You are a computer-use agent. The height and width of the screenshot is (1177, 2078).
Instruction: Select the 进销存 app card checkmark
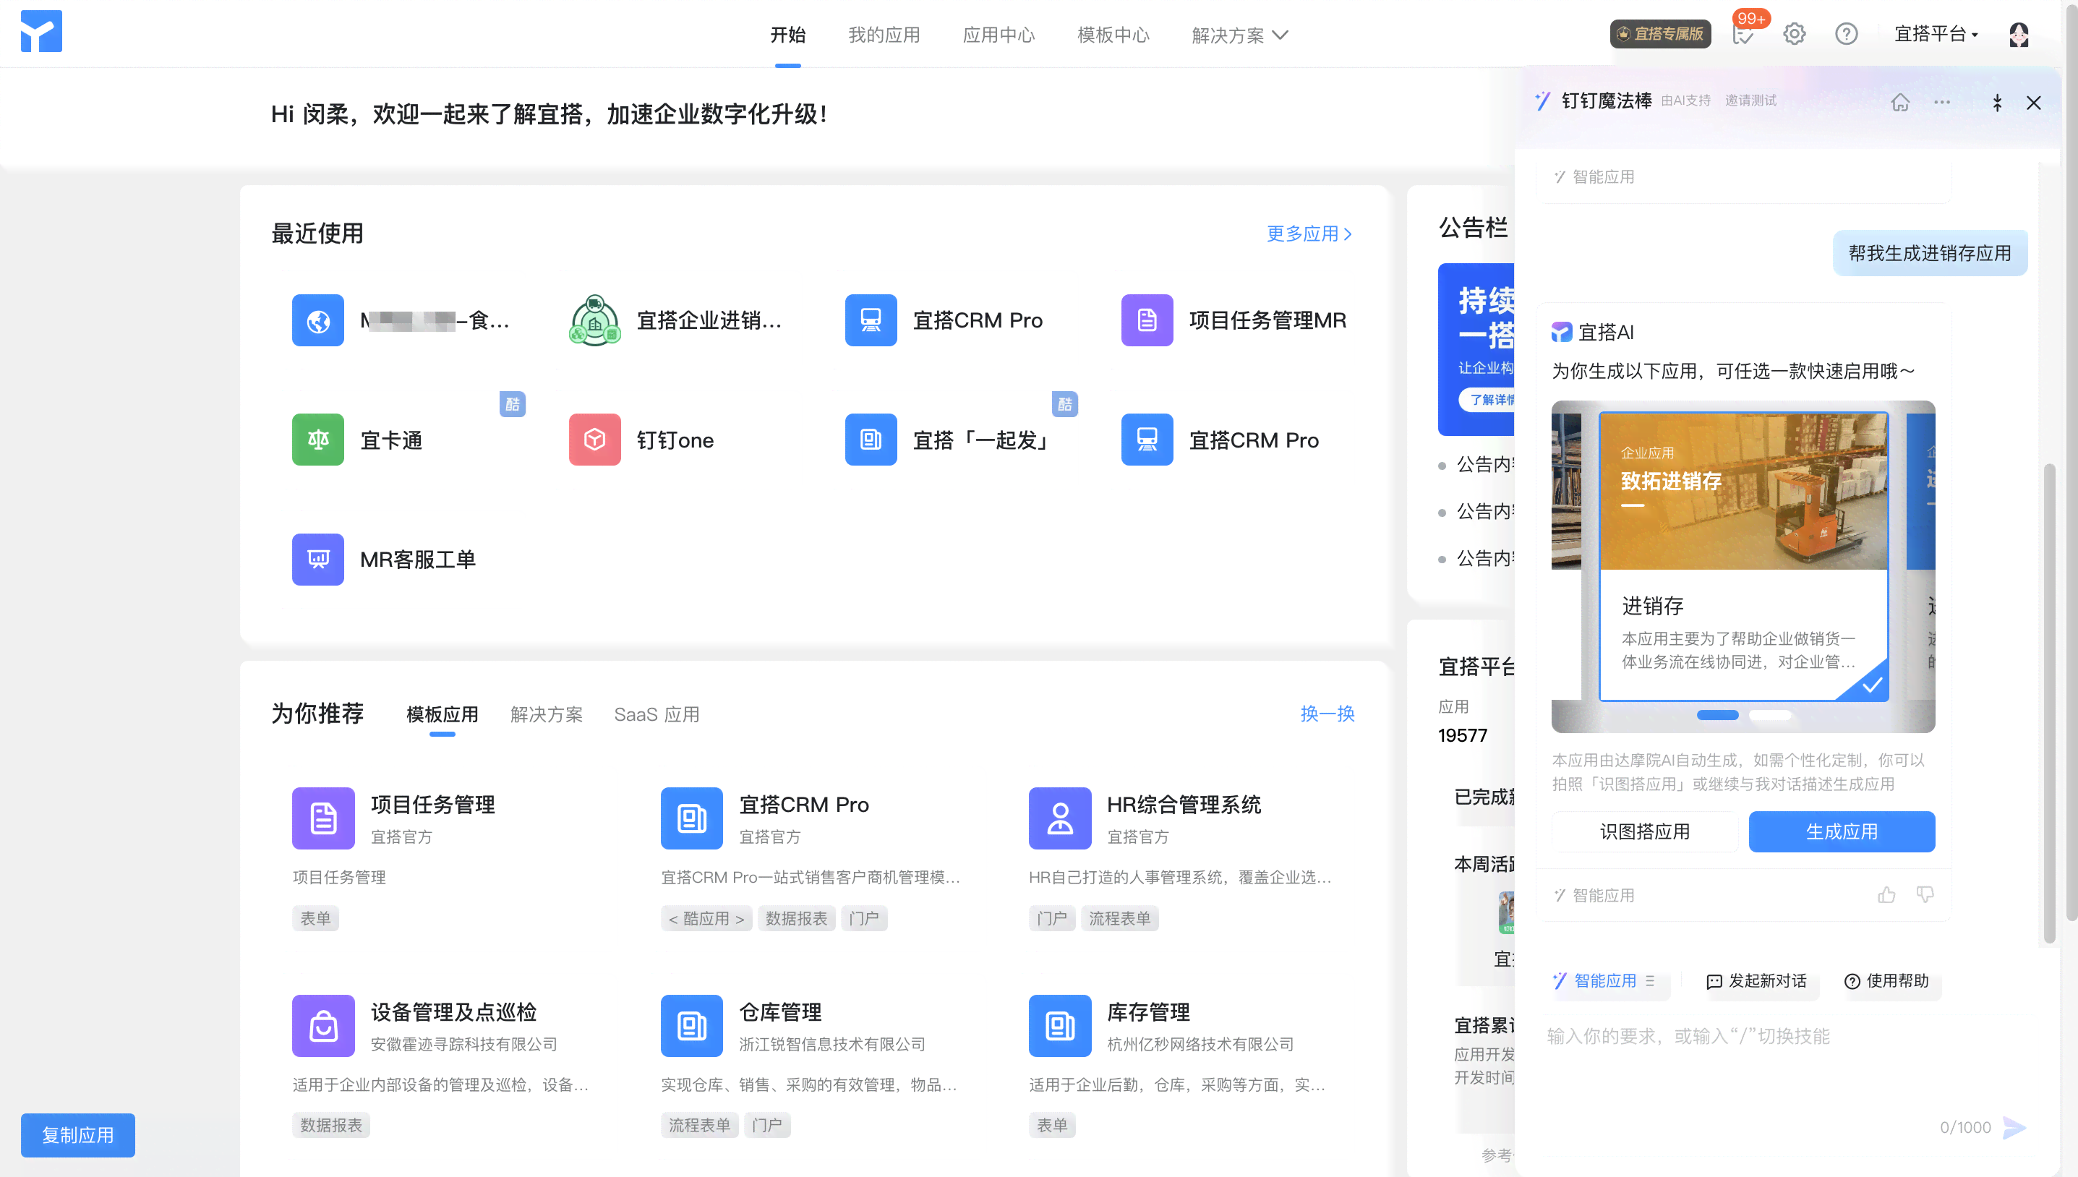1871,685
